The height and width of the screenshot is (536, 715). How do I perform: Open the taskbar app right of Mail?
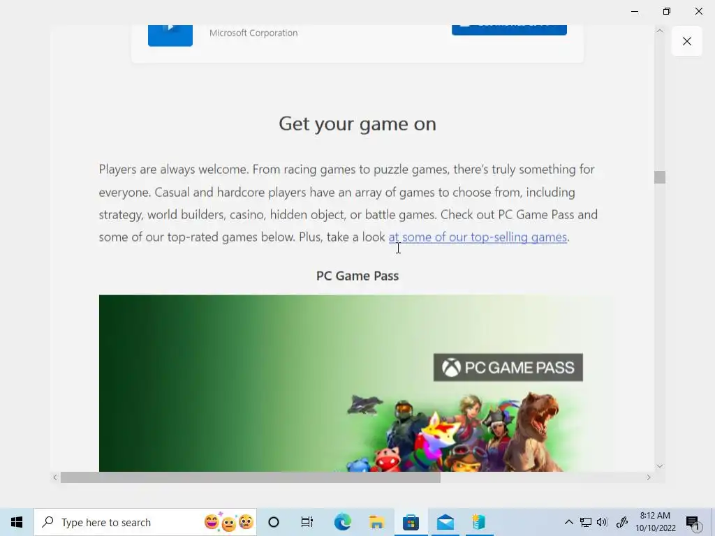pyautogui.click(x=479, y=522)
